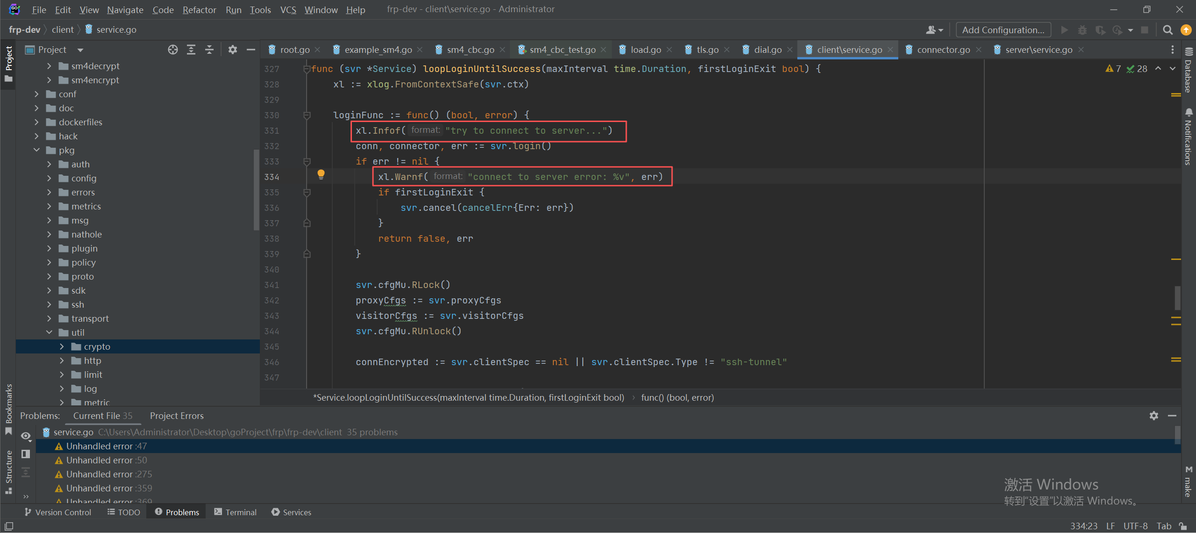Toggle the read-only lock icon in status bar
1196x533 pixels.
[x=1182, y=526]
